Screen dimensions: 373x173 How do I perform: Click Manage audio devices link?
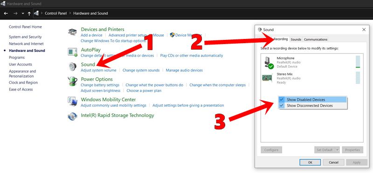click(x=184, y=70)
